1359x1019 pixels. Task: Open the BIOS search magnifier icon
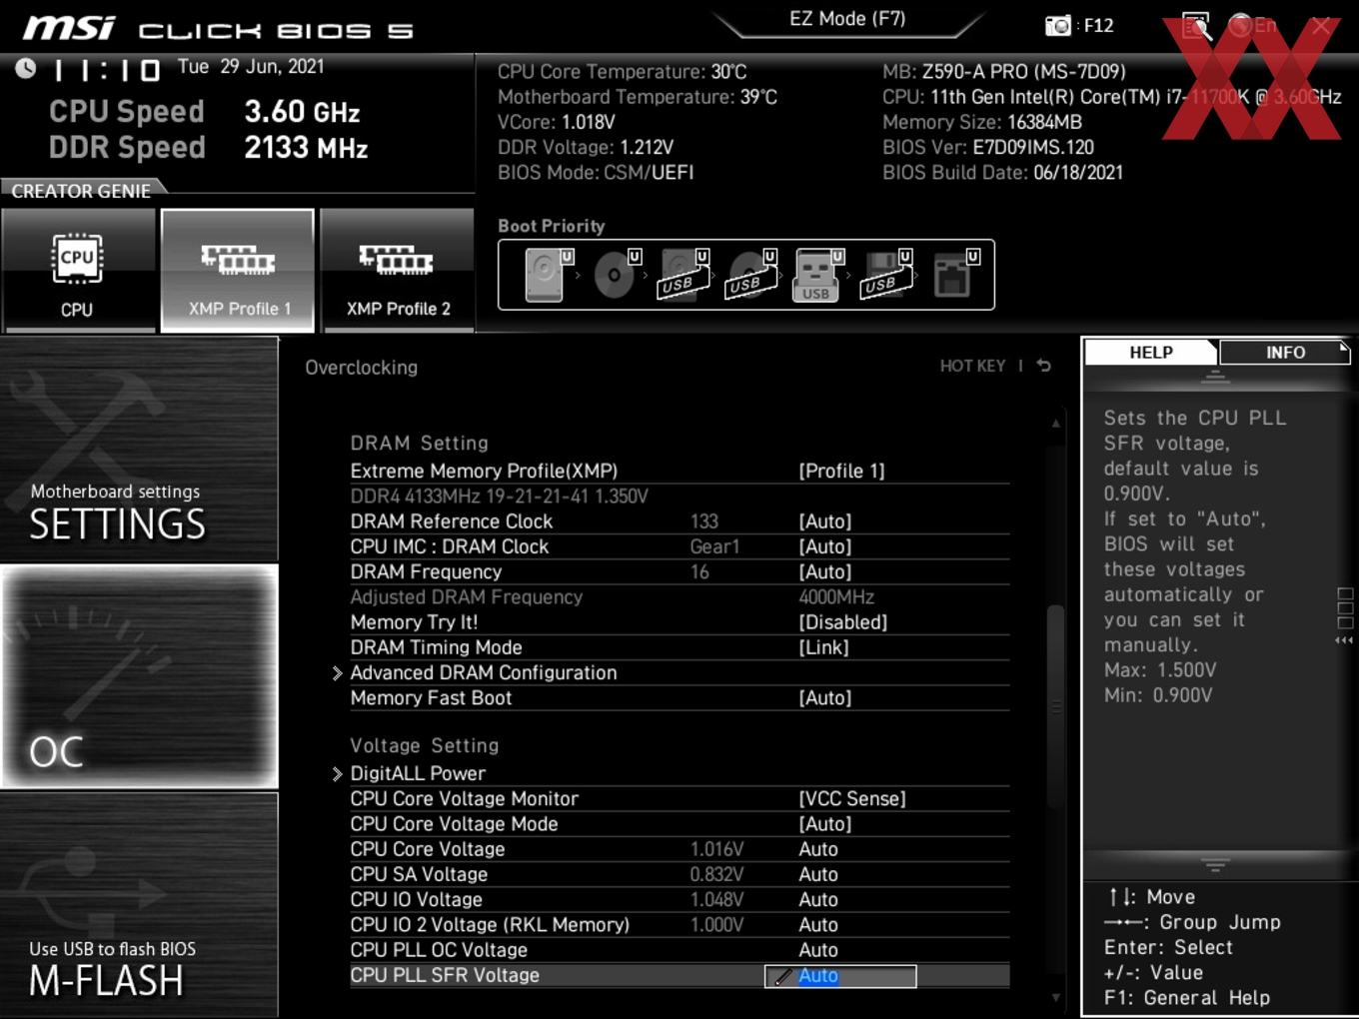(1196, 25)
